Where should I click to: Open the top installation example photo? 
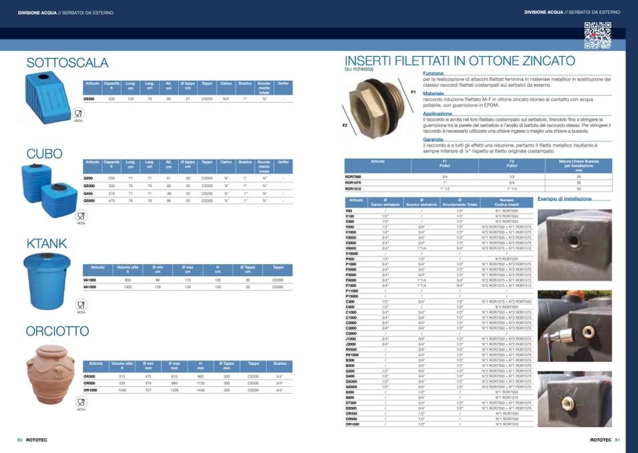(x=575, y=244)
